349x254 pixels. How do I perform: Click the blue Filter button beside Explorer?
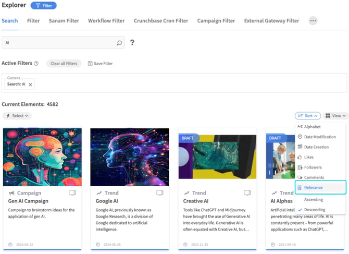pyautogui.click(x=43, y=6)
